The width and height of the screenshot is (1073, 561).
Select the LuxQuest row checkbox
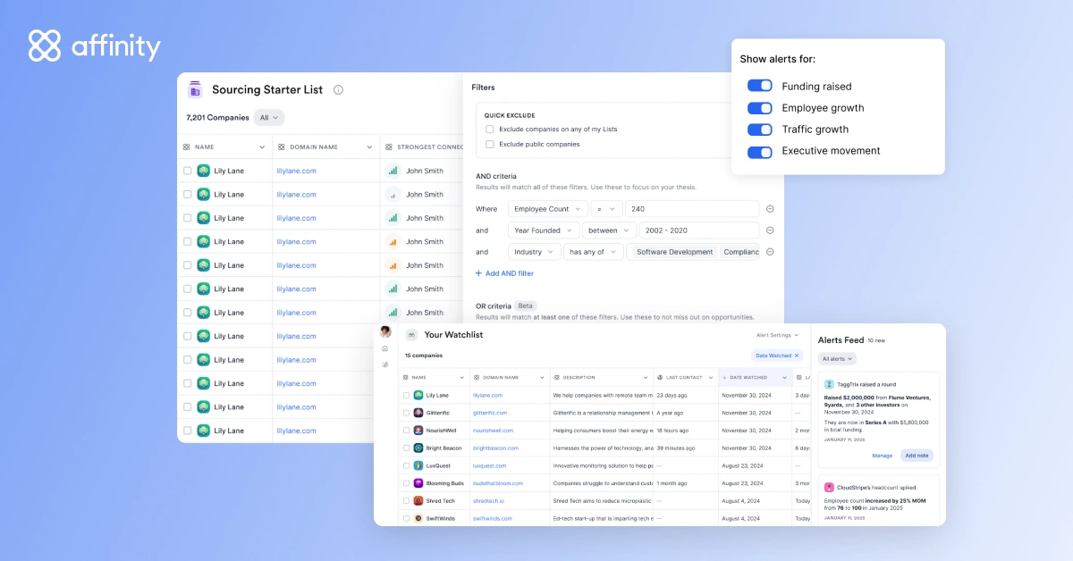point(406,465)
